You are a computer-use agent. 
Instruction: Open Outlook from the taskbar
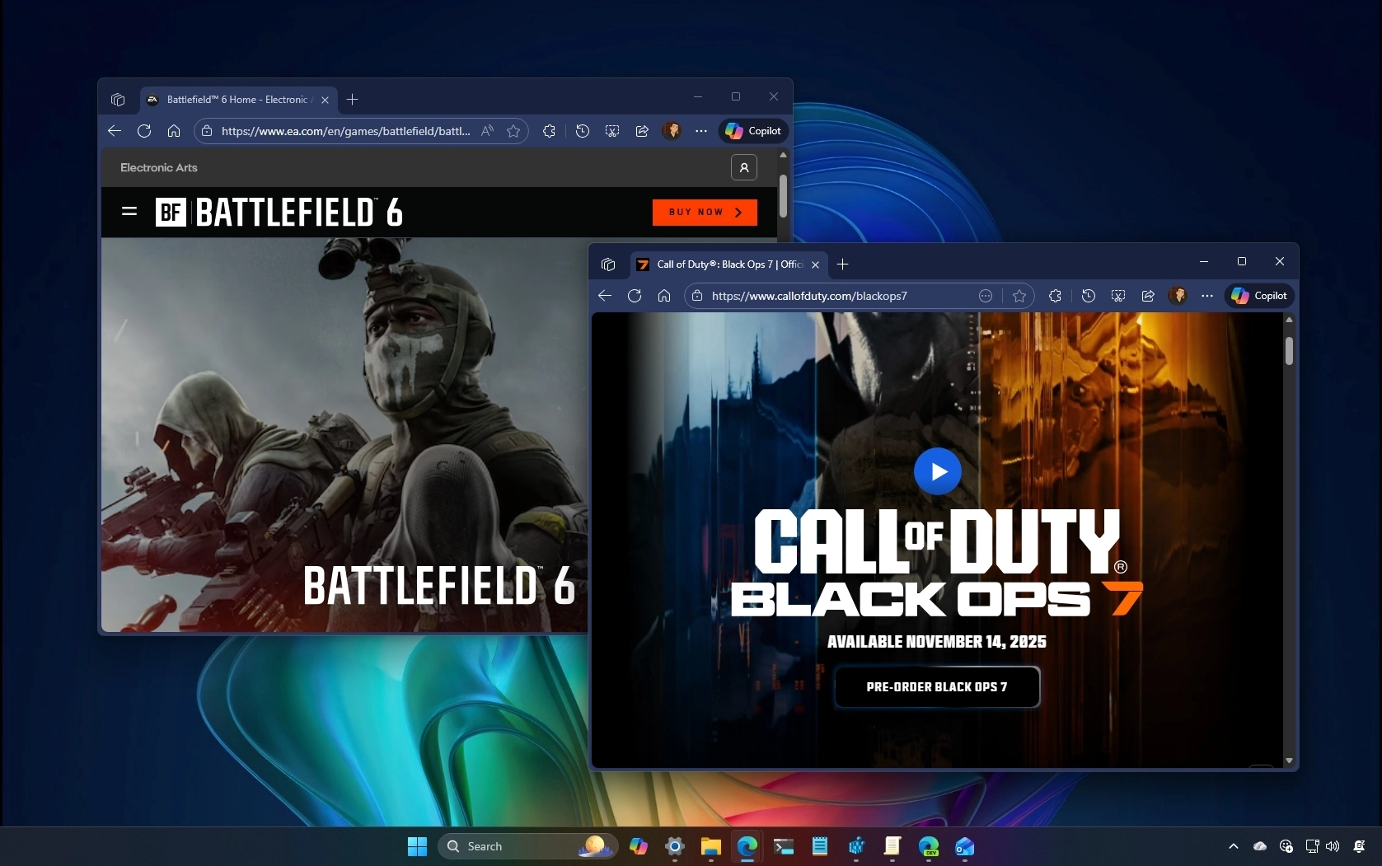[965, 846]
